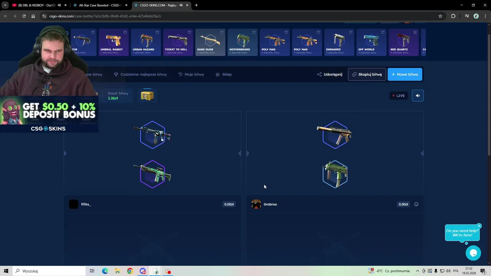491x276 pixels.
Task: Open the Urban Hazard drop card
Action: pos(146,42)
